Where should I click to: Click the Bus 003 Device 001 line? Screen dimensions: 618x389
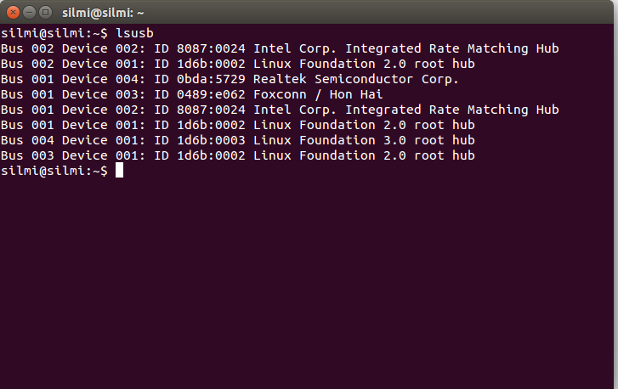[x=238, y=155]
